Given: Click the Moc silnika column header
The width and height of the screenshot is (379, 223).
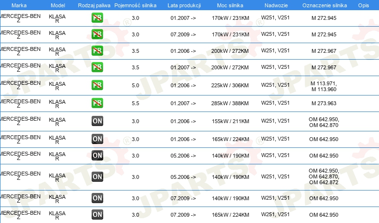Looking at the screenshot, I should coord(230,5).
